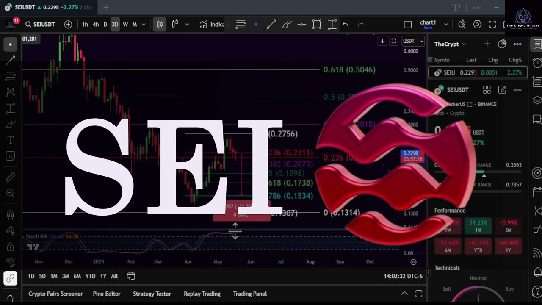Select the trend line tool in left sidebar
The width and height of the screenshot is (542, 305).
point(10,60)
